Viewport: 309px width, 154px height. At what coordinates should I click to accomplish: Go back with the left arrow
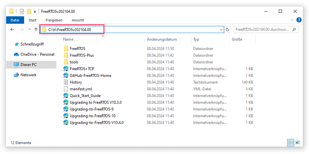tap(12, 30)
